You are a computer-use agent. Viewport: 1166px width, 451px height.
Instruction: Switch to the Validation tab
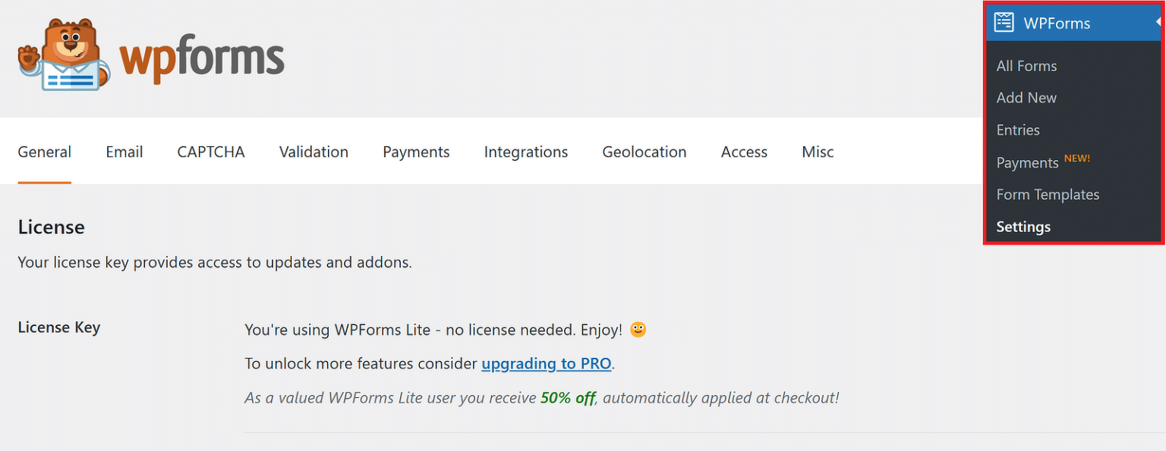(x=314, y=152)
